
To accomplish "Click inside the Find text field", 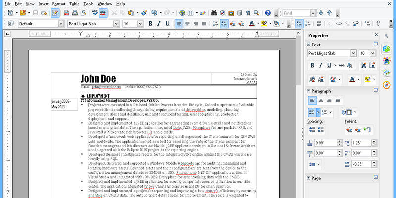I will (x=297, y=13).
